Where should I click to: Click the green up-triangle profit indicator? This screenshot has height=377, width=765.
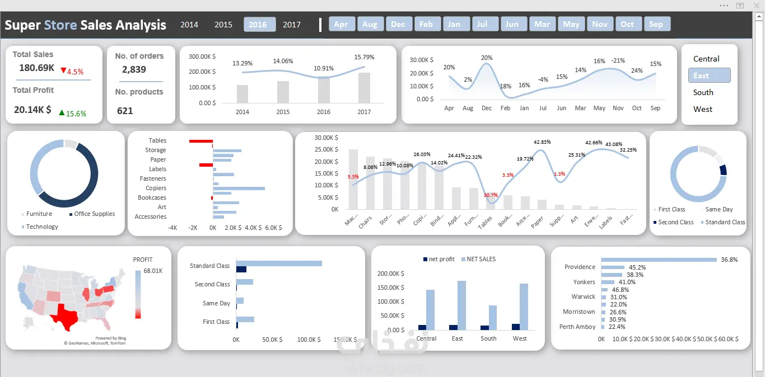(62, 112)
